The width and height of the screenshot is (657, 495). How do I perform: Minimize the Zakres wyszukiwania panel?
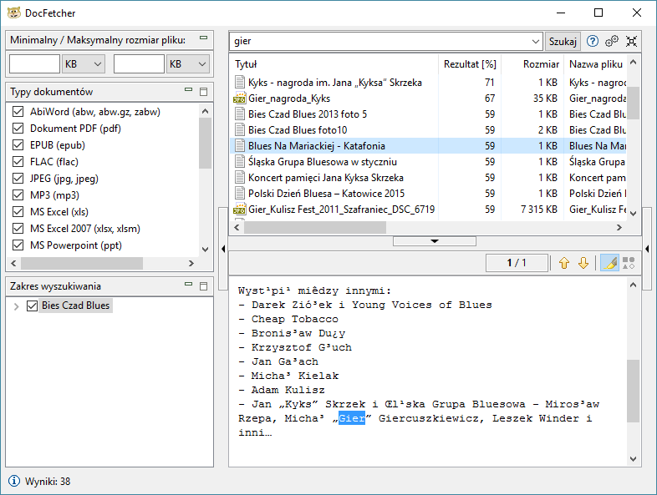(x=189, y=284)
